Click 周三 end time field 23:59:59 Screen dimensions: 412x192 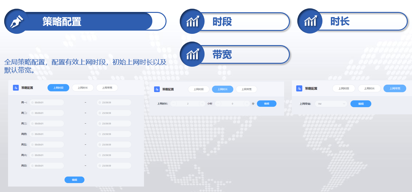pyautogui.click(x=114, y=124)
